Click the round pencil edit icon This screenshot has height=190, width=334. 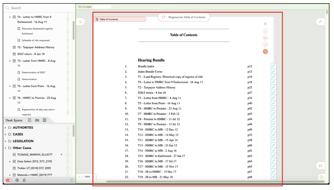(x=265, y=45)
